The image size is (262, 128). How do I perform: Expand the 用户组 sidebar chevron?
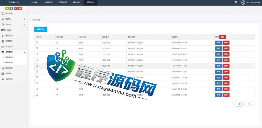pyautogui.click(x=24, y=25)
